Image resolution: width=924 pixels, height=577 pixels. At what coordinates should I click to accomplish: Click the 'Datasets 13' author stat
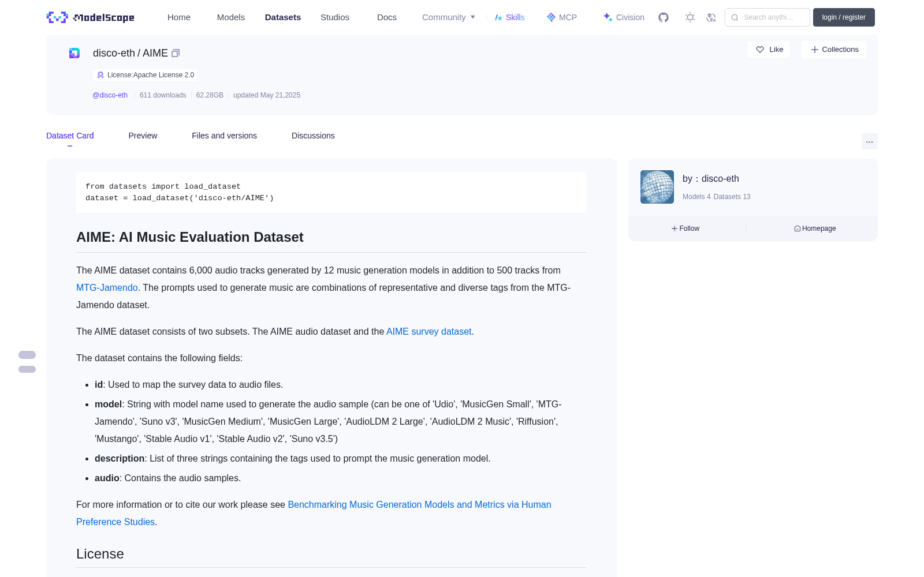(x=732, y=197)
